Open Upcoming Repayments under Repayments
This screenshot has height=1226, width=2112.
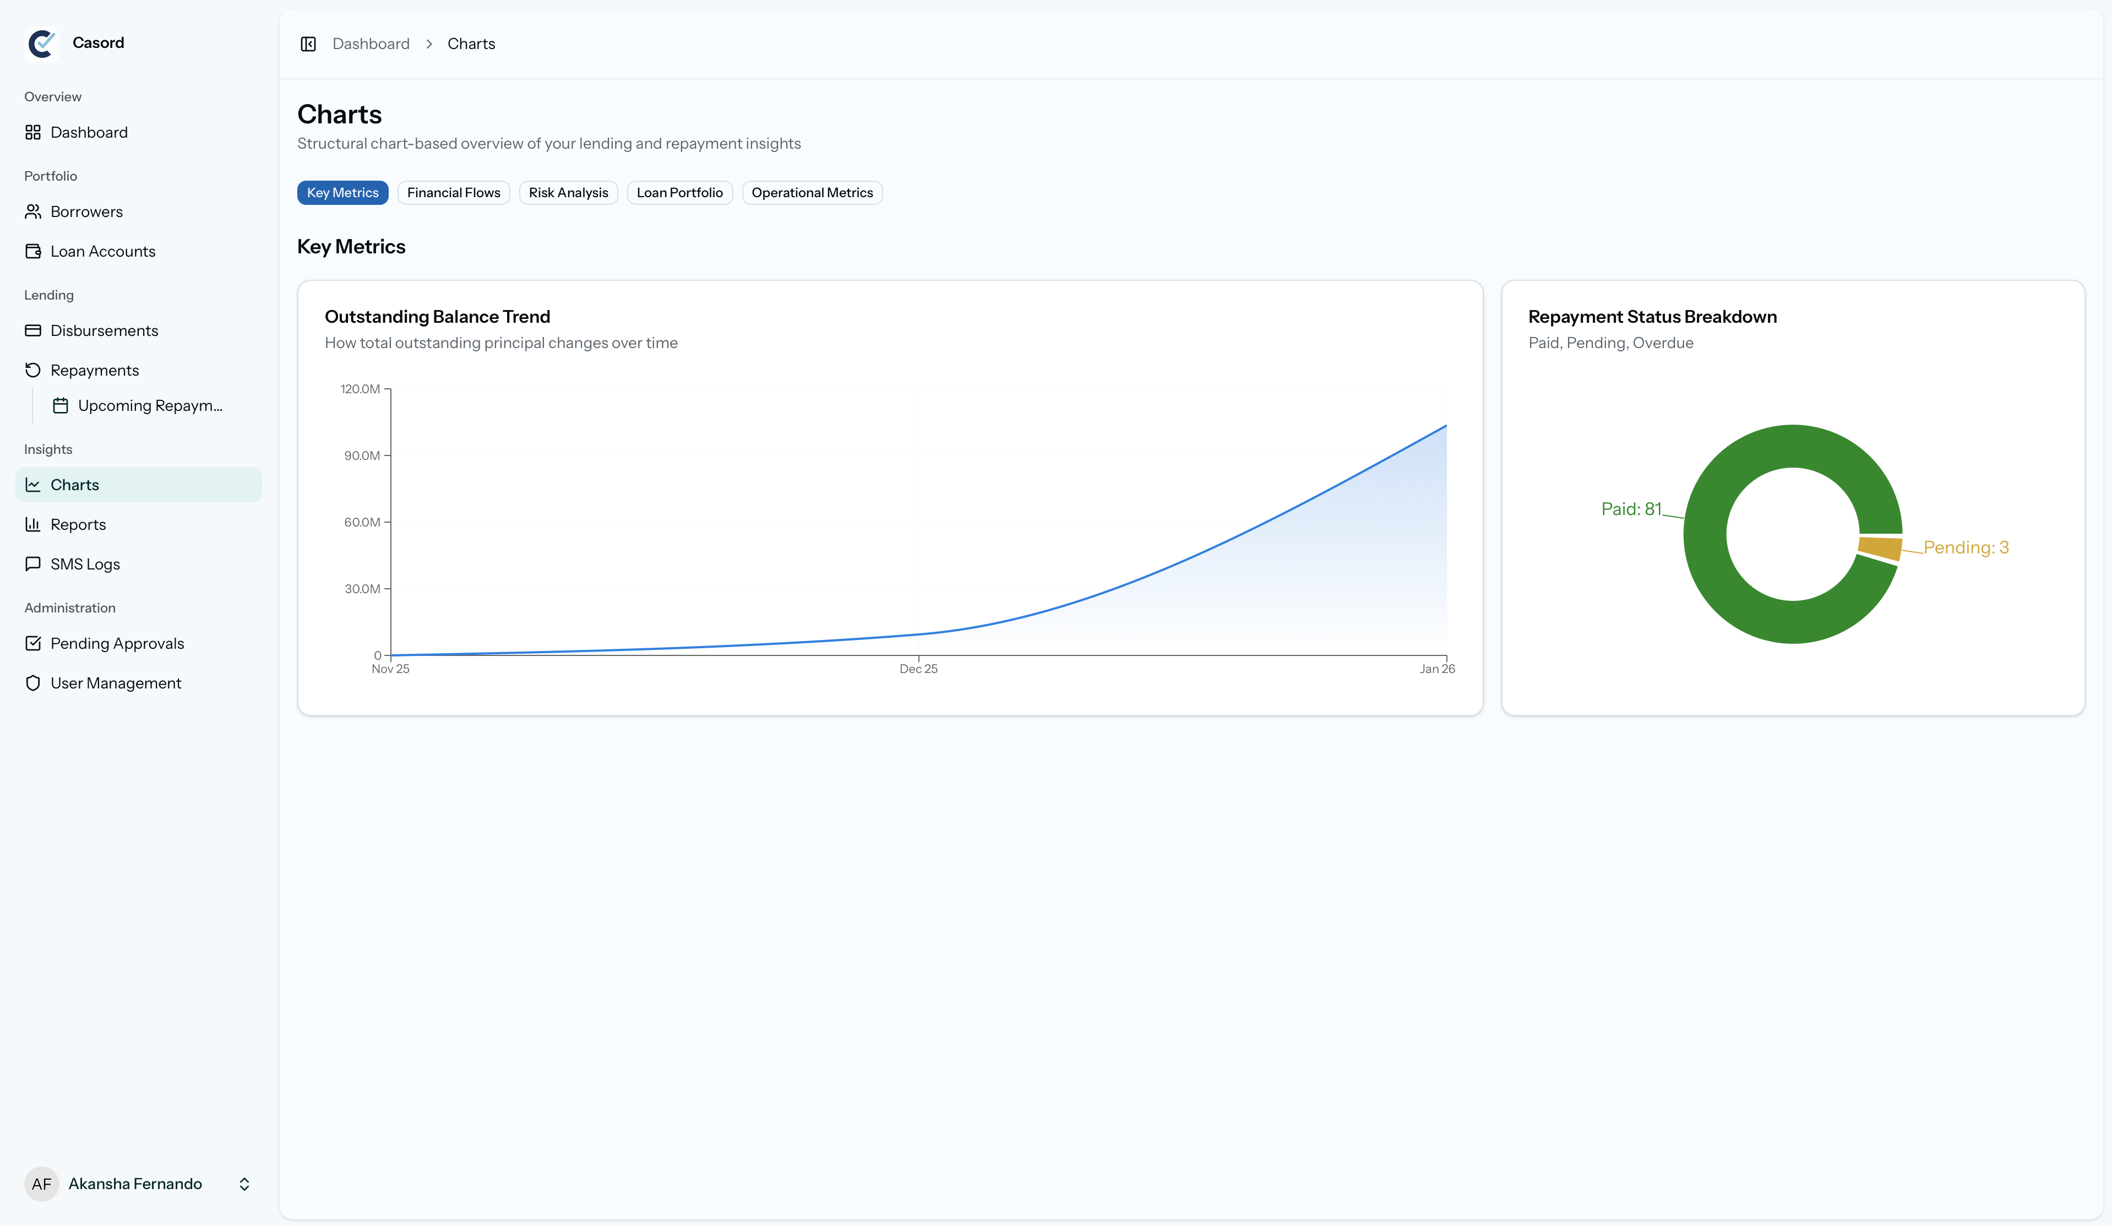(x=149, y=406)
